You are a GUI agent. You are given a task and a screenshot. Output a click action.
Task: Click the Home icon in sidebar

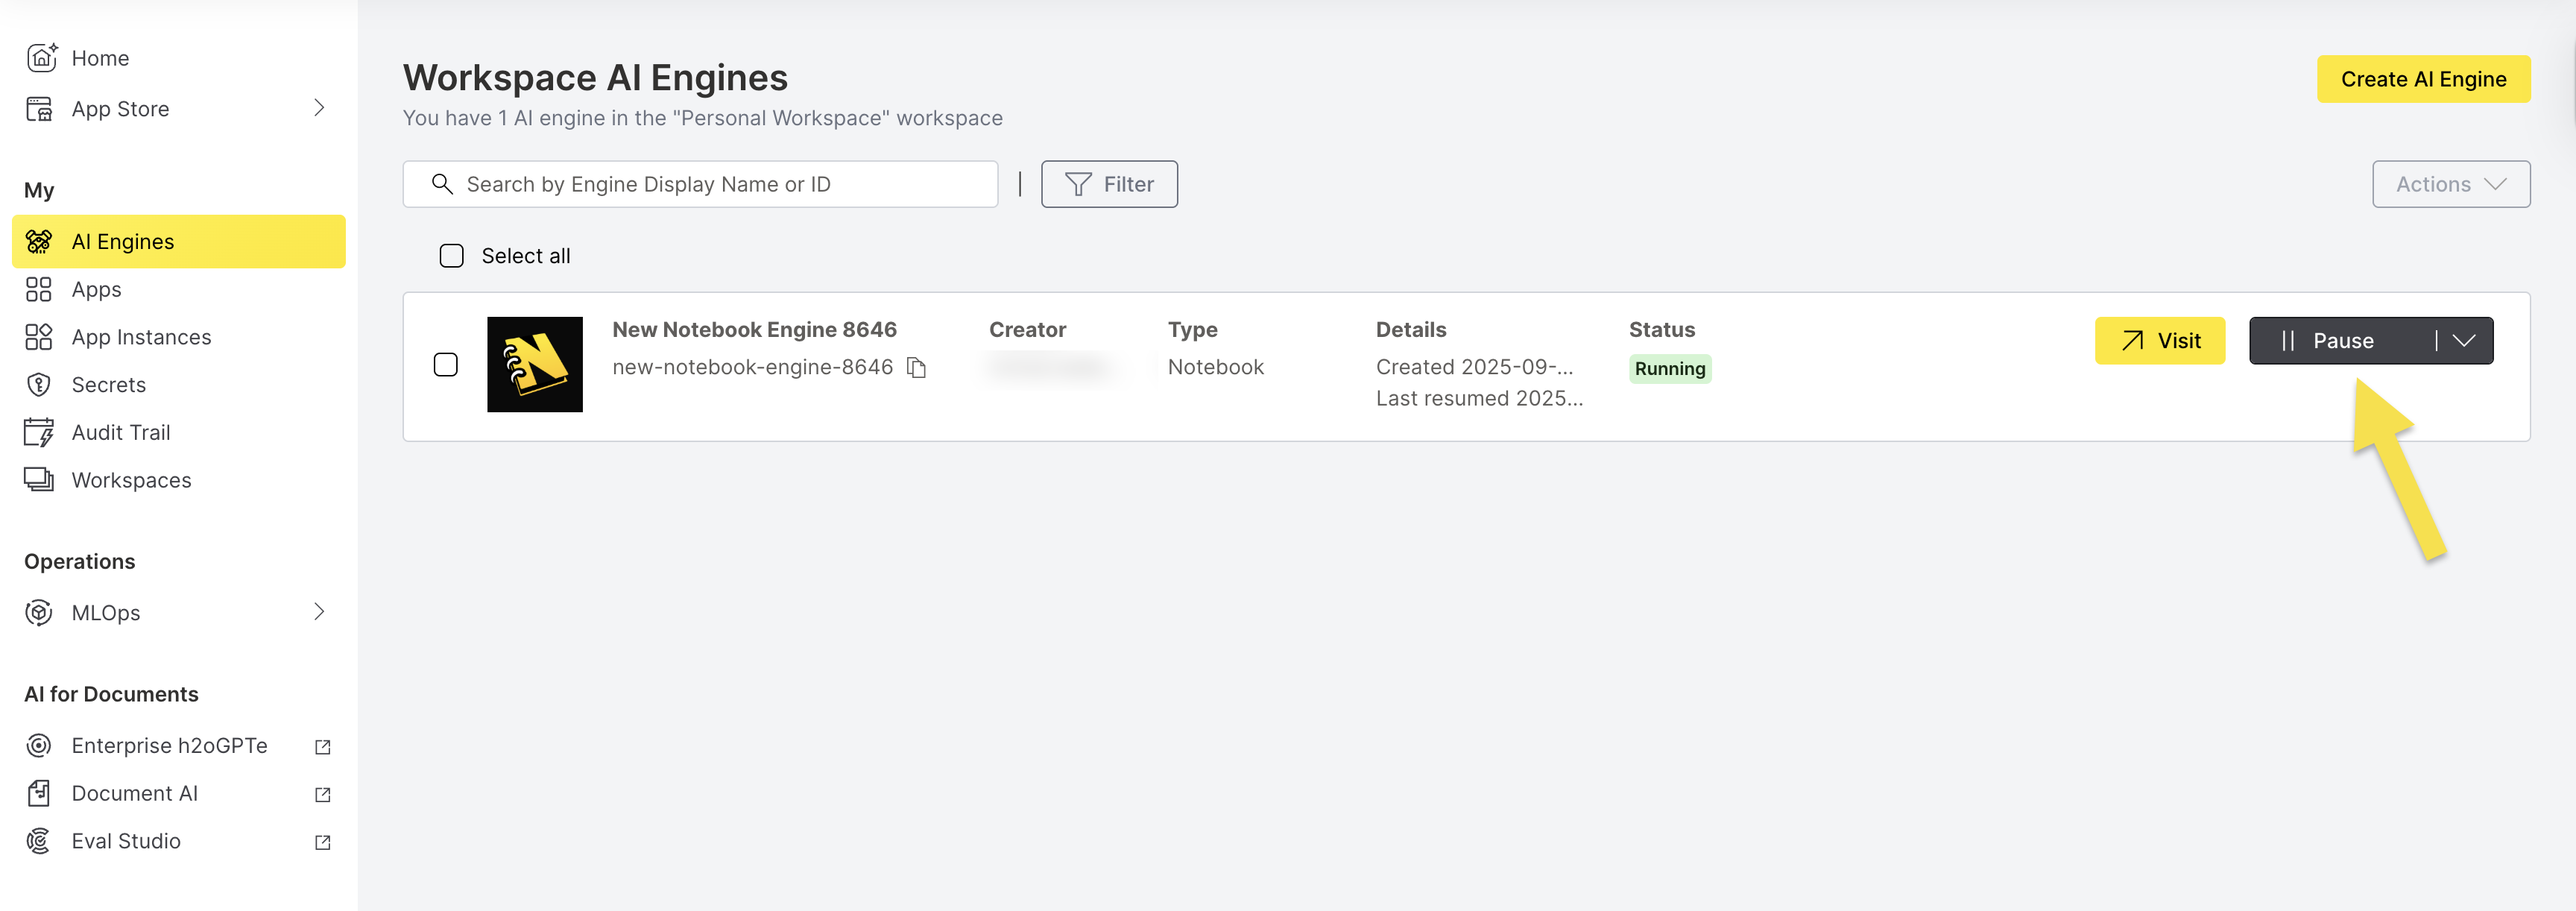click(x=40, y=58)
